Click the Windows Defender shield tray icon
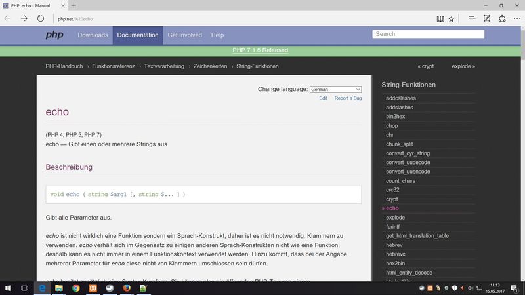Image resolution: width=525 pixels, height=295 pixels. [454, 288]
